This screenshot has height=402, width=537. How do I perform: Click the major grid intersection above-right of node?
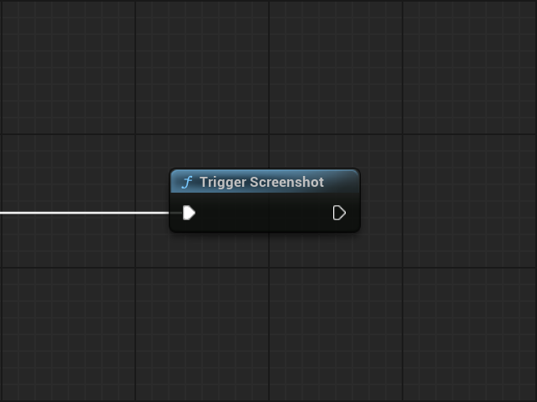point(403,134)
